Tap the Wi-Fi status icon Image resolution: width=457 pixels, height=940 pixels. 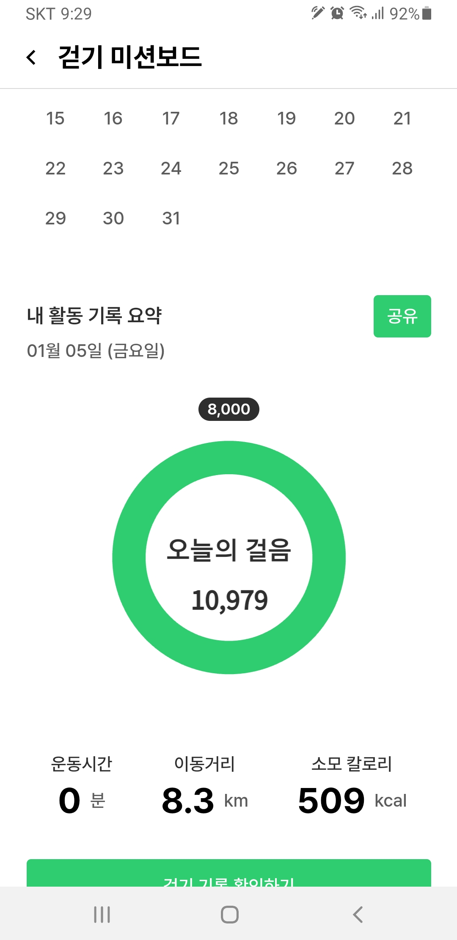pos(358,14)
